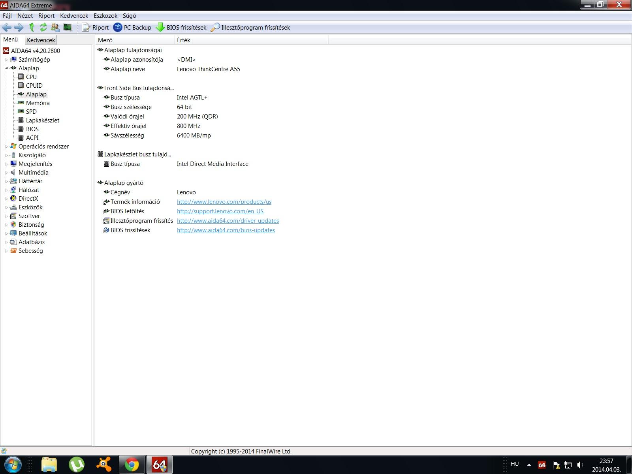Open the Riport menu
Image resolution: width=632 pixels, height=474 pixels.
[x=46, y=16]
